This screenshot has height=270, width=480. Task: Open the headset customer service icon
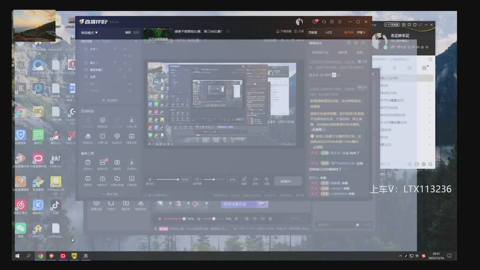tap(324, 22)
